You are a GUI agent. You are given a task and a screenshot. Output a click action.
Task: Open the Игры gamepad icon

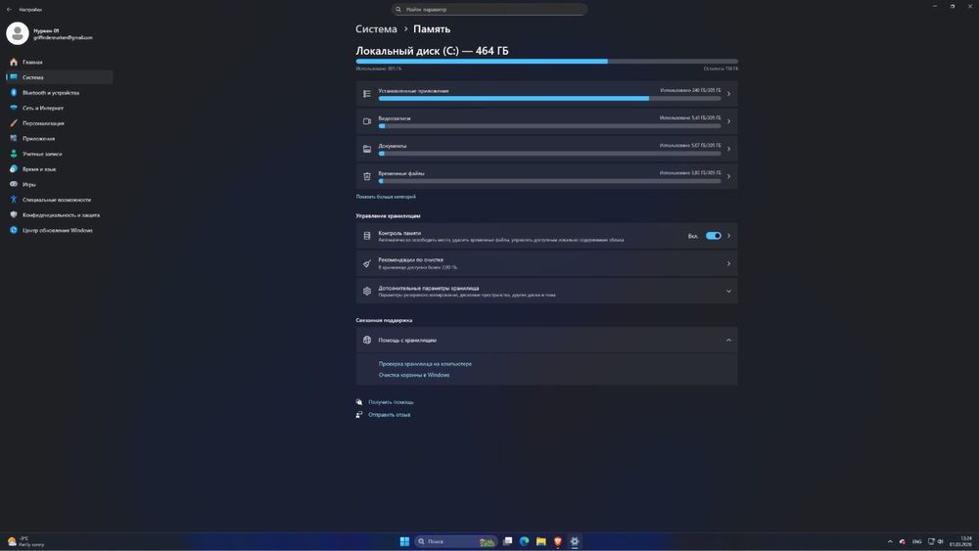click(14, 184)
